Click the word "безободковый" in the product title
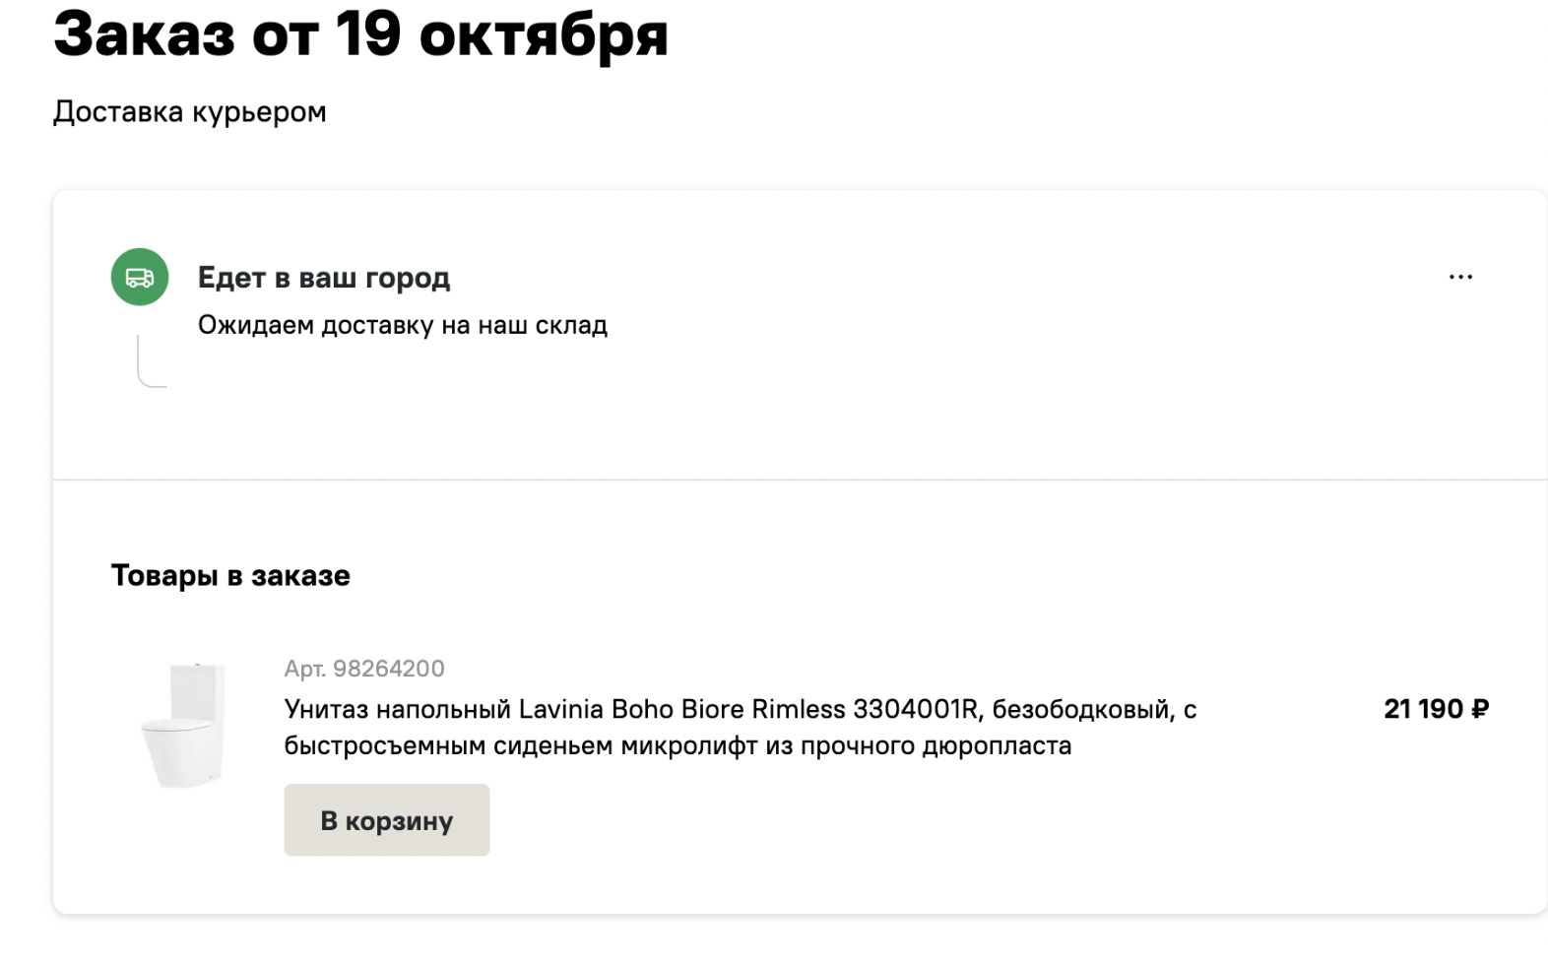 point(1083,710)
